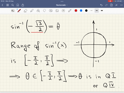Tap the battery status indicator

pos(122,1)
